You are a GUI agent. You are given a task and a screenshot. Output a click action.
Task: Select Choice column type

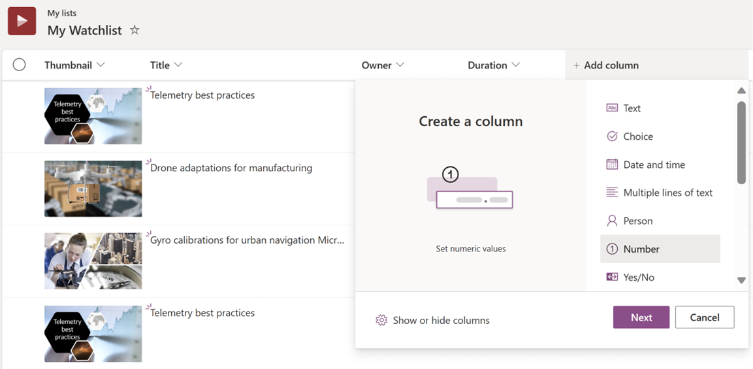660,136
